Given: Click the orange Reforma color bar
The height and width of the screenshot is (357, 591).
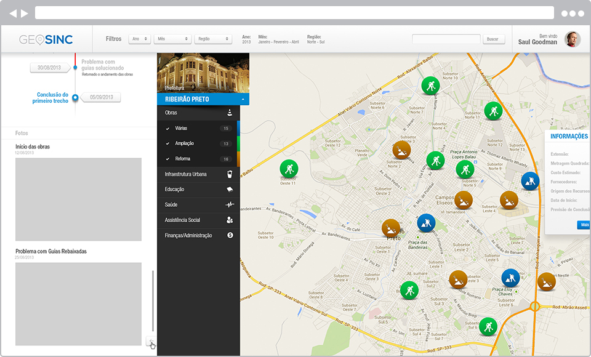Looking at the screenshot, I should tap(238, 159).
